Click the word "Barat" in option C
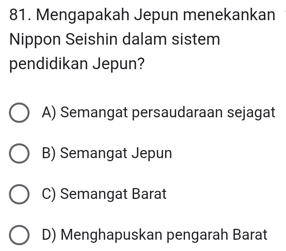 click(x=150, y=193)
